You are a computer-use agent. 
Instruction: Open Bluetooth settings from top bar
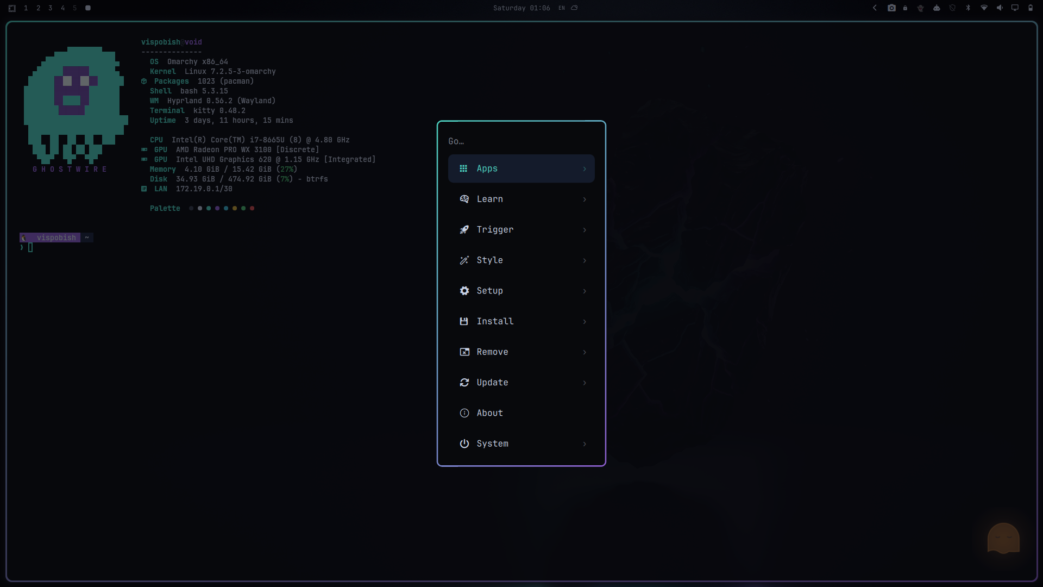968,8
